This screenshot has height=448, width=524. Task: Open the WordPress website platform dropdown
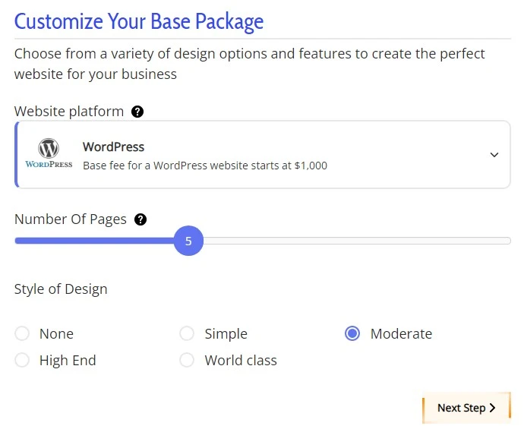263,155
